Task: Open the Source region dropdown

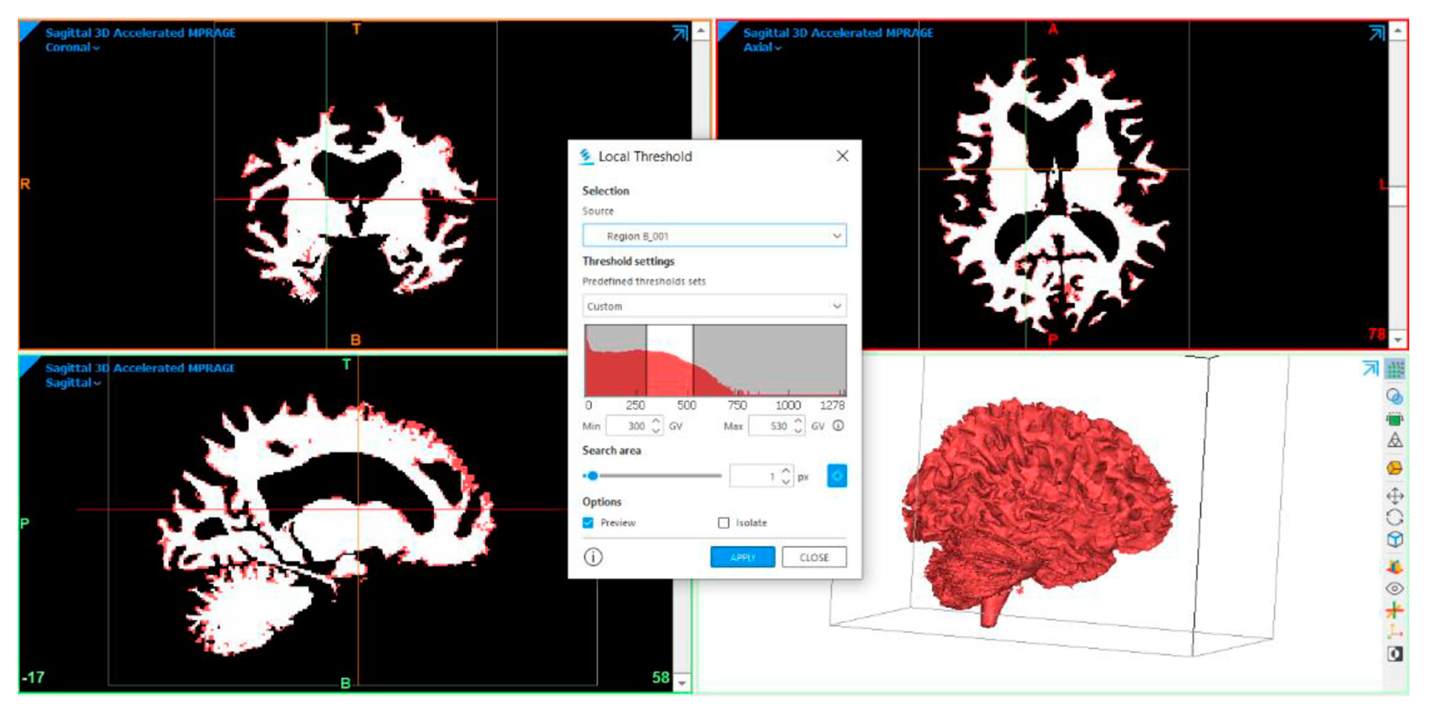Action: pos(714,236)
